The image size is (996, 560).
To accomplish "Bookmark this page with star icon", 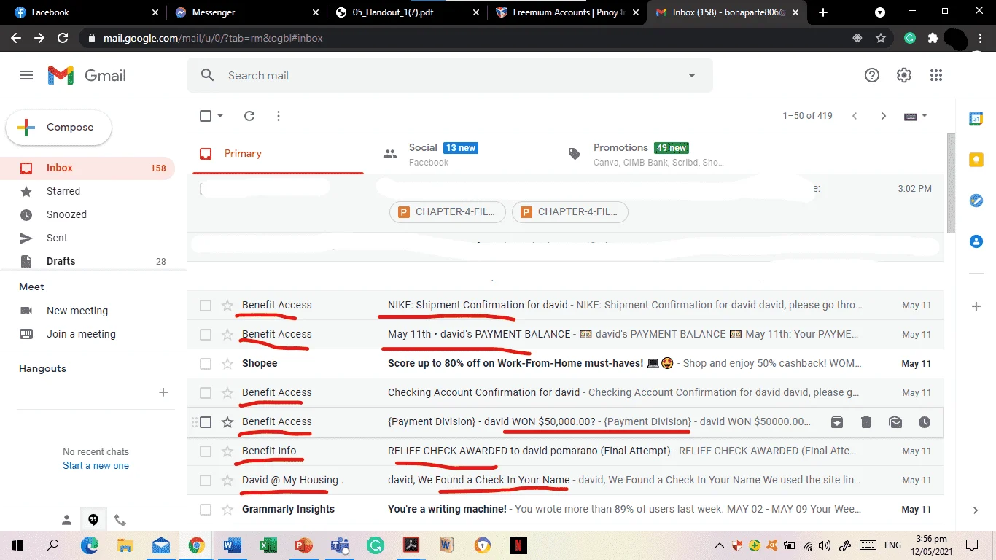I will pos(881,38).
